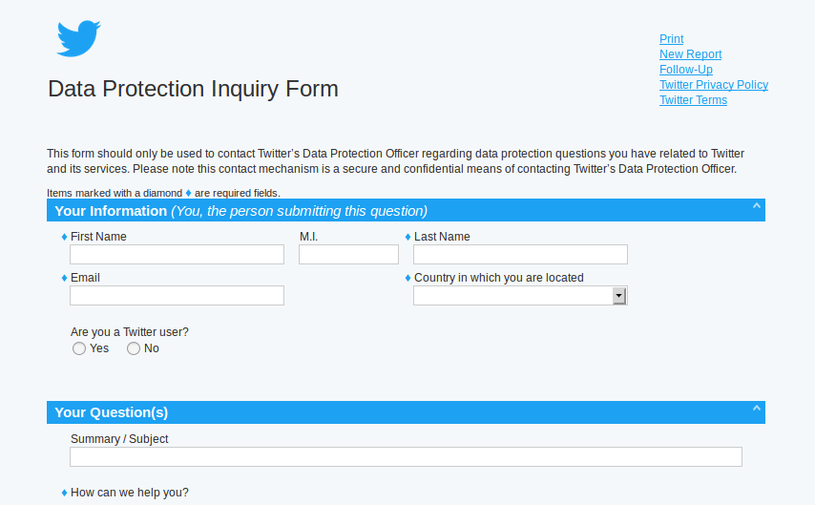Click the Data Protection Inquiry Form heading
815x505 pixels.
[193, 90]
